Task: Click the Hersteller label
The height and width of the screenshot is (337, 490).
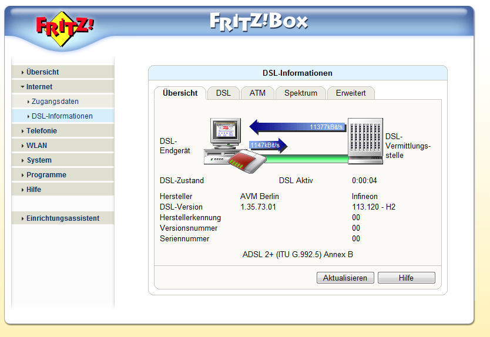Action: [176, 197]
